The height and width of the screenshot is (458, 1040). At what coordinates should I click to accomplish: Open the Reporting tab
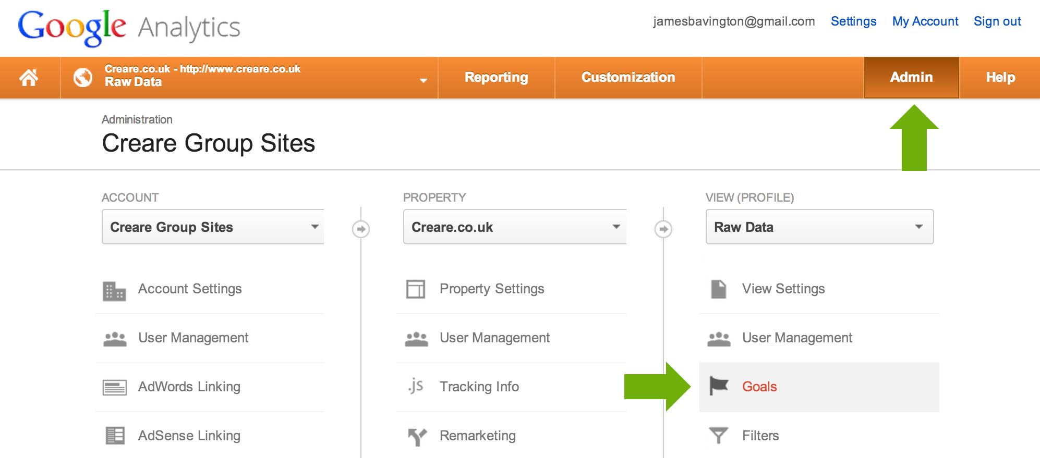click(497, 78)
